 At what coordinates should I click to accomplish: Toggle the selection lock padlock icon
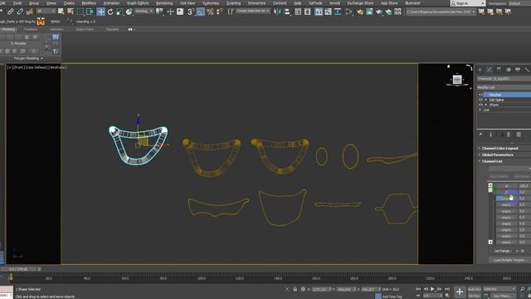click(x=295, y=289)
